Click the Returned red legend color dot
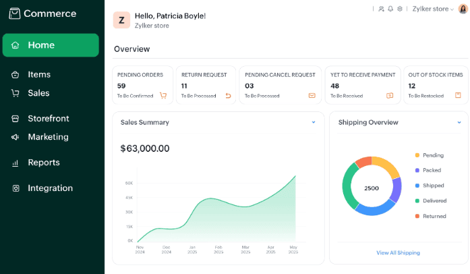The height and width of the screenshot is (274, 470). point(417,216)
